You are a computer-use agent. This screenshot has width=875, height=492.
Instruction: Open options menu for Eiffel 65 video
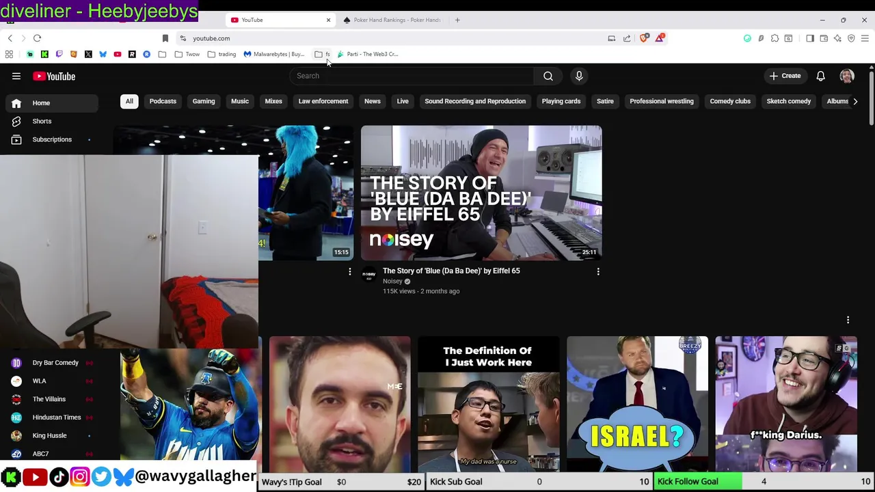[x=598, y=272]
